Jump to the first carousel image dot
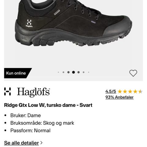The height and width of the screenshot is (147, 147). [x=58, y=72]
